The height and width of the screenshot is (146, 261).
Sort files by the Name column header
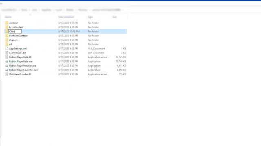[x=8, y=17]
